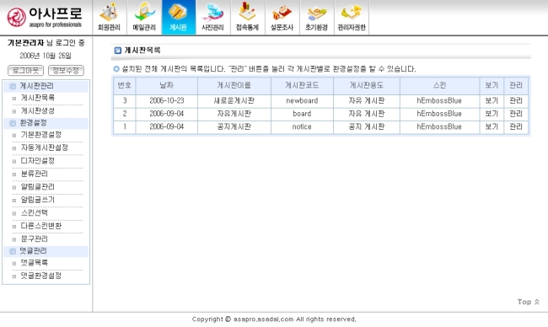Collapse the 게시판관리 sidebar section
Screen dimensions: 548x327
[13, 86]
